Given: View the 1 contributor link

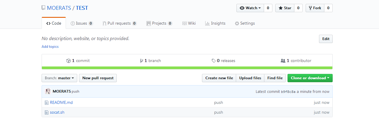Looking at the screenshot, I should coord(296,61).
